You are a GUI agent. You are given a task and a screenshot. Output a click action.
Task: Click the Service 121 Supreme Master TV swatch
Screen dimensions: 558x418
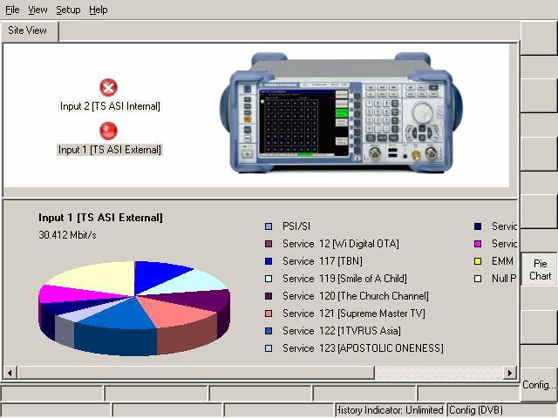pos(269,313)
